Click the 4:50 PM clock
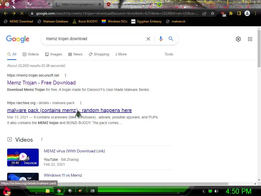Screen dimensions: 261x196 [x=239, y=191]
